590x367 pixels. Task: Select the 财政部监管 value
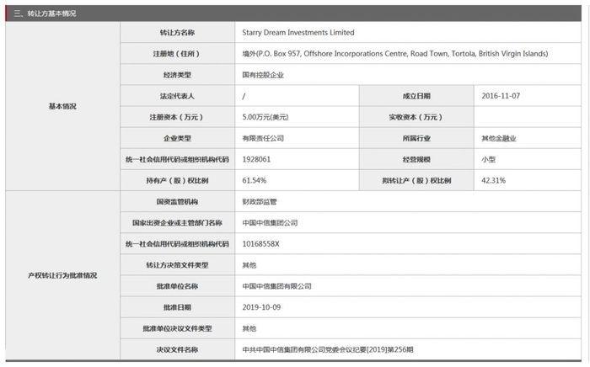pos(260,202)
